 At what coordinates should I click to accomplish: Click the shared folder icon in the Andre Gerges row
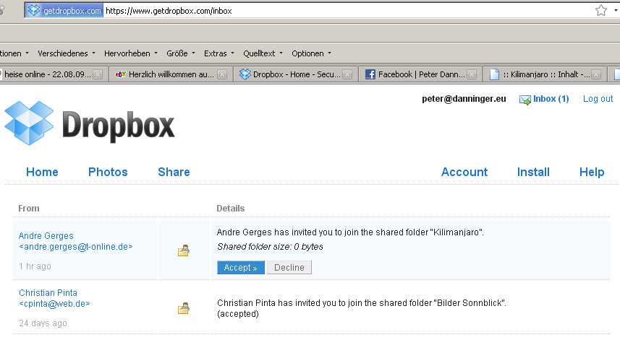tap(184, 250)
